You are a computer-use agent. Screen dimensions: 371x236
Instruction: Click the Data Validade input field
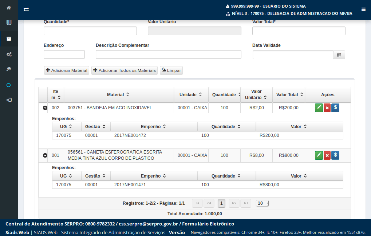click(x=293, y=55)
